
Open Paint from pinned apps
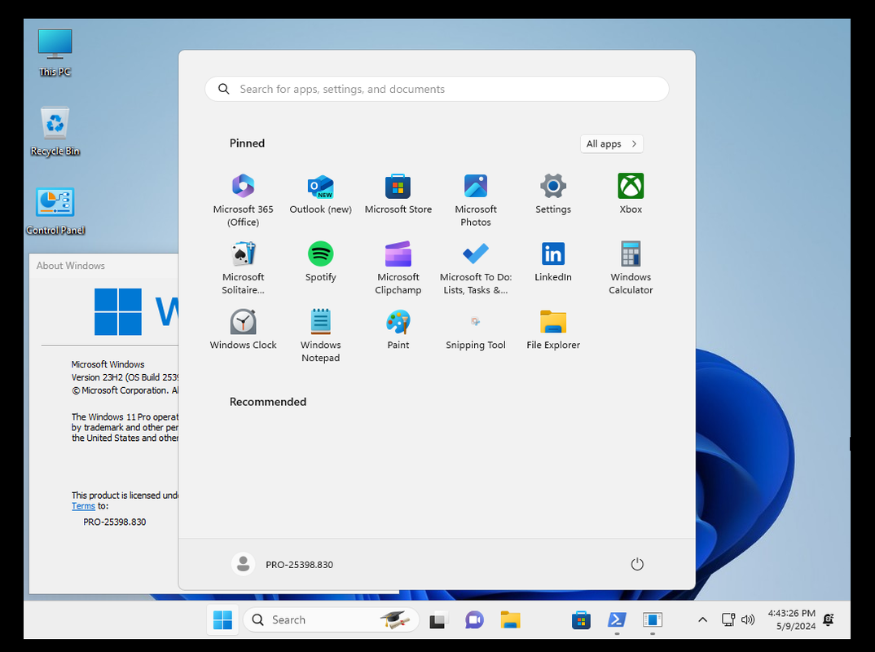click(x=398, y=330)
